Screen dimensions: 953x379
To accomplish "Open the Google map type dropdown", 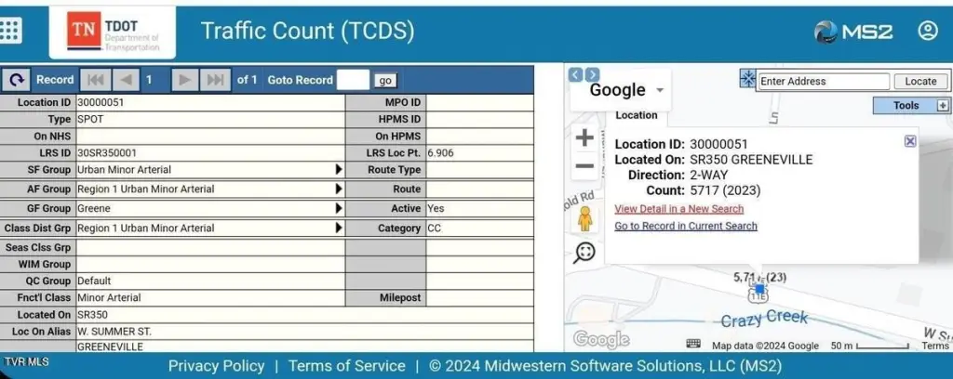I will (661, 91).
